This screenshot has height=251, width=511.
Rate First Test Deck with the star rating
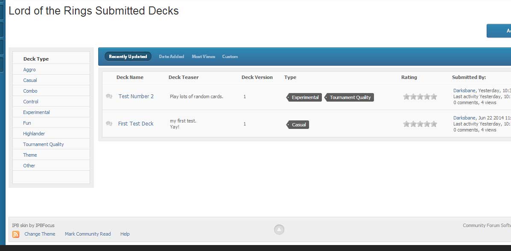pyautogui.click(x=420, y=124)
